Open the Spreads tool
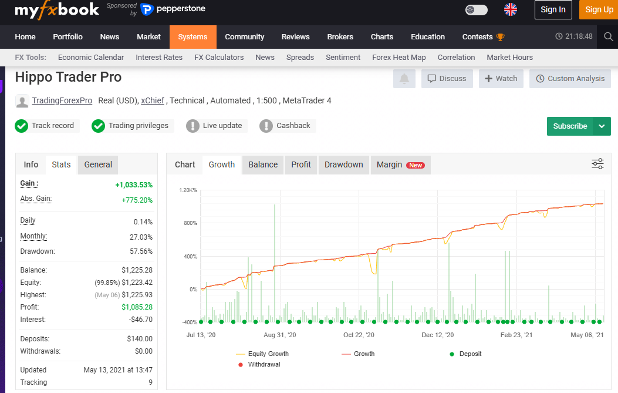Image resolution: width=618 pixels, height=393 pixels. pyautogui.click(x=300, y=57)
